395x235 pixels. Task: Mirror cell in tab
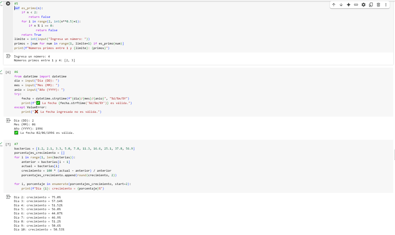click(371, 5)
